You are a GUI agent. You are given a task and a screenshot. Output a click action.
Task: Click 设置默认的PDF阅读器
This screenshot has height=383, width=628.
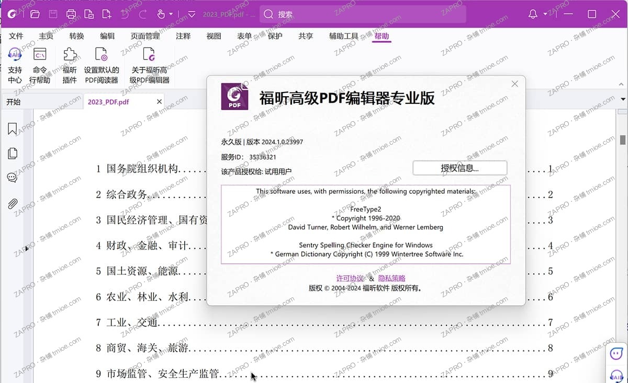pyautogui.click(x=102, y=66)
